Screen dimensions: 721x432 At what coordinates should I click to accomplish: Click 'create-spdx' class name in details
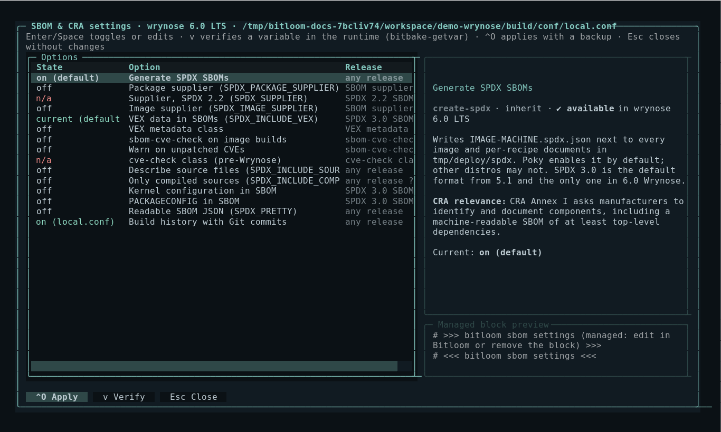[462, 109]
